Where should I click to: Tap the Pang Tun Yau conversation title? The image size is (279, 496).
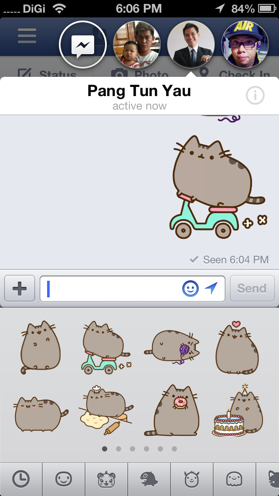pyautogui.click(x=139, y=91)
